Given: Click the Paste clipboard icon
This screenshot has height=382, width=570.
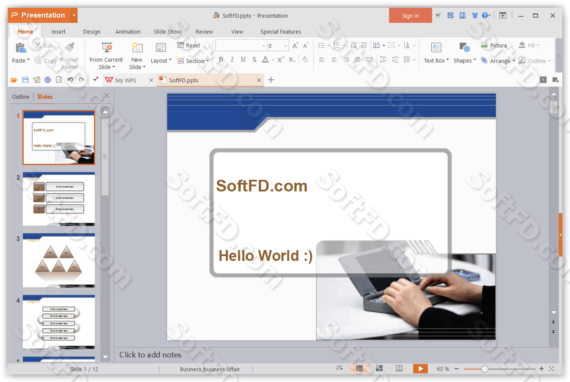Looking at the screenshot, I should [20, 47].
